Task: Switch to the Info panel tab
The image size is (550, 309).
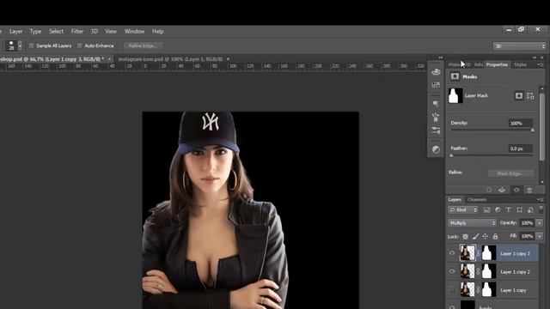Action: click(x=479, y=64)
